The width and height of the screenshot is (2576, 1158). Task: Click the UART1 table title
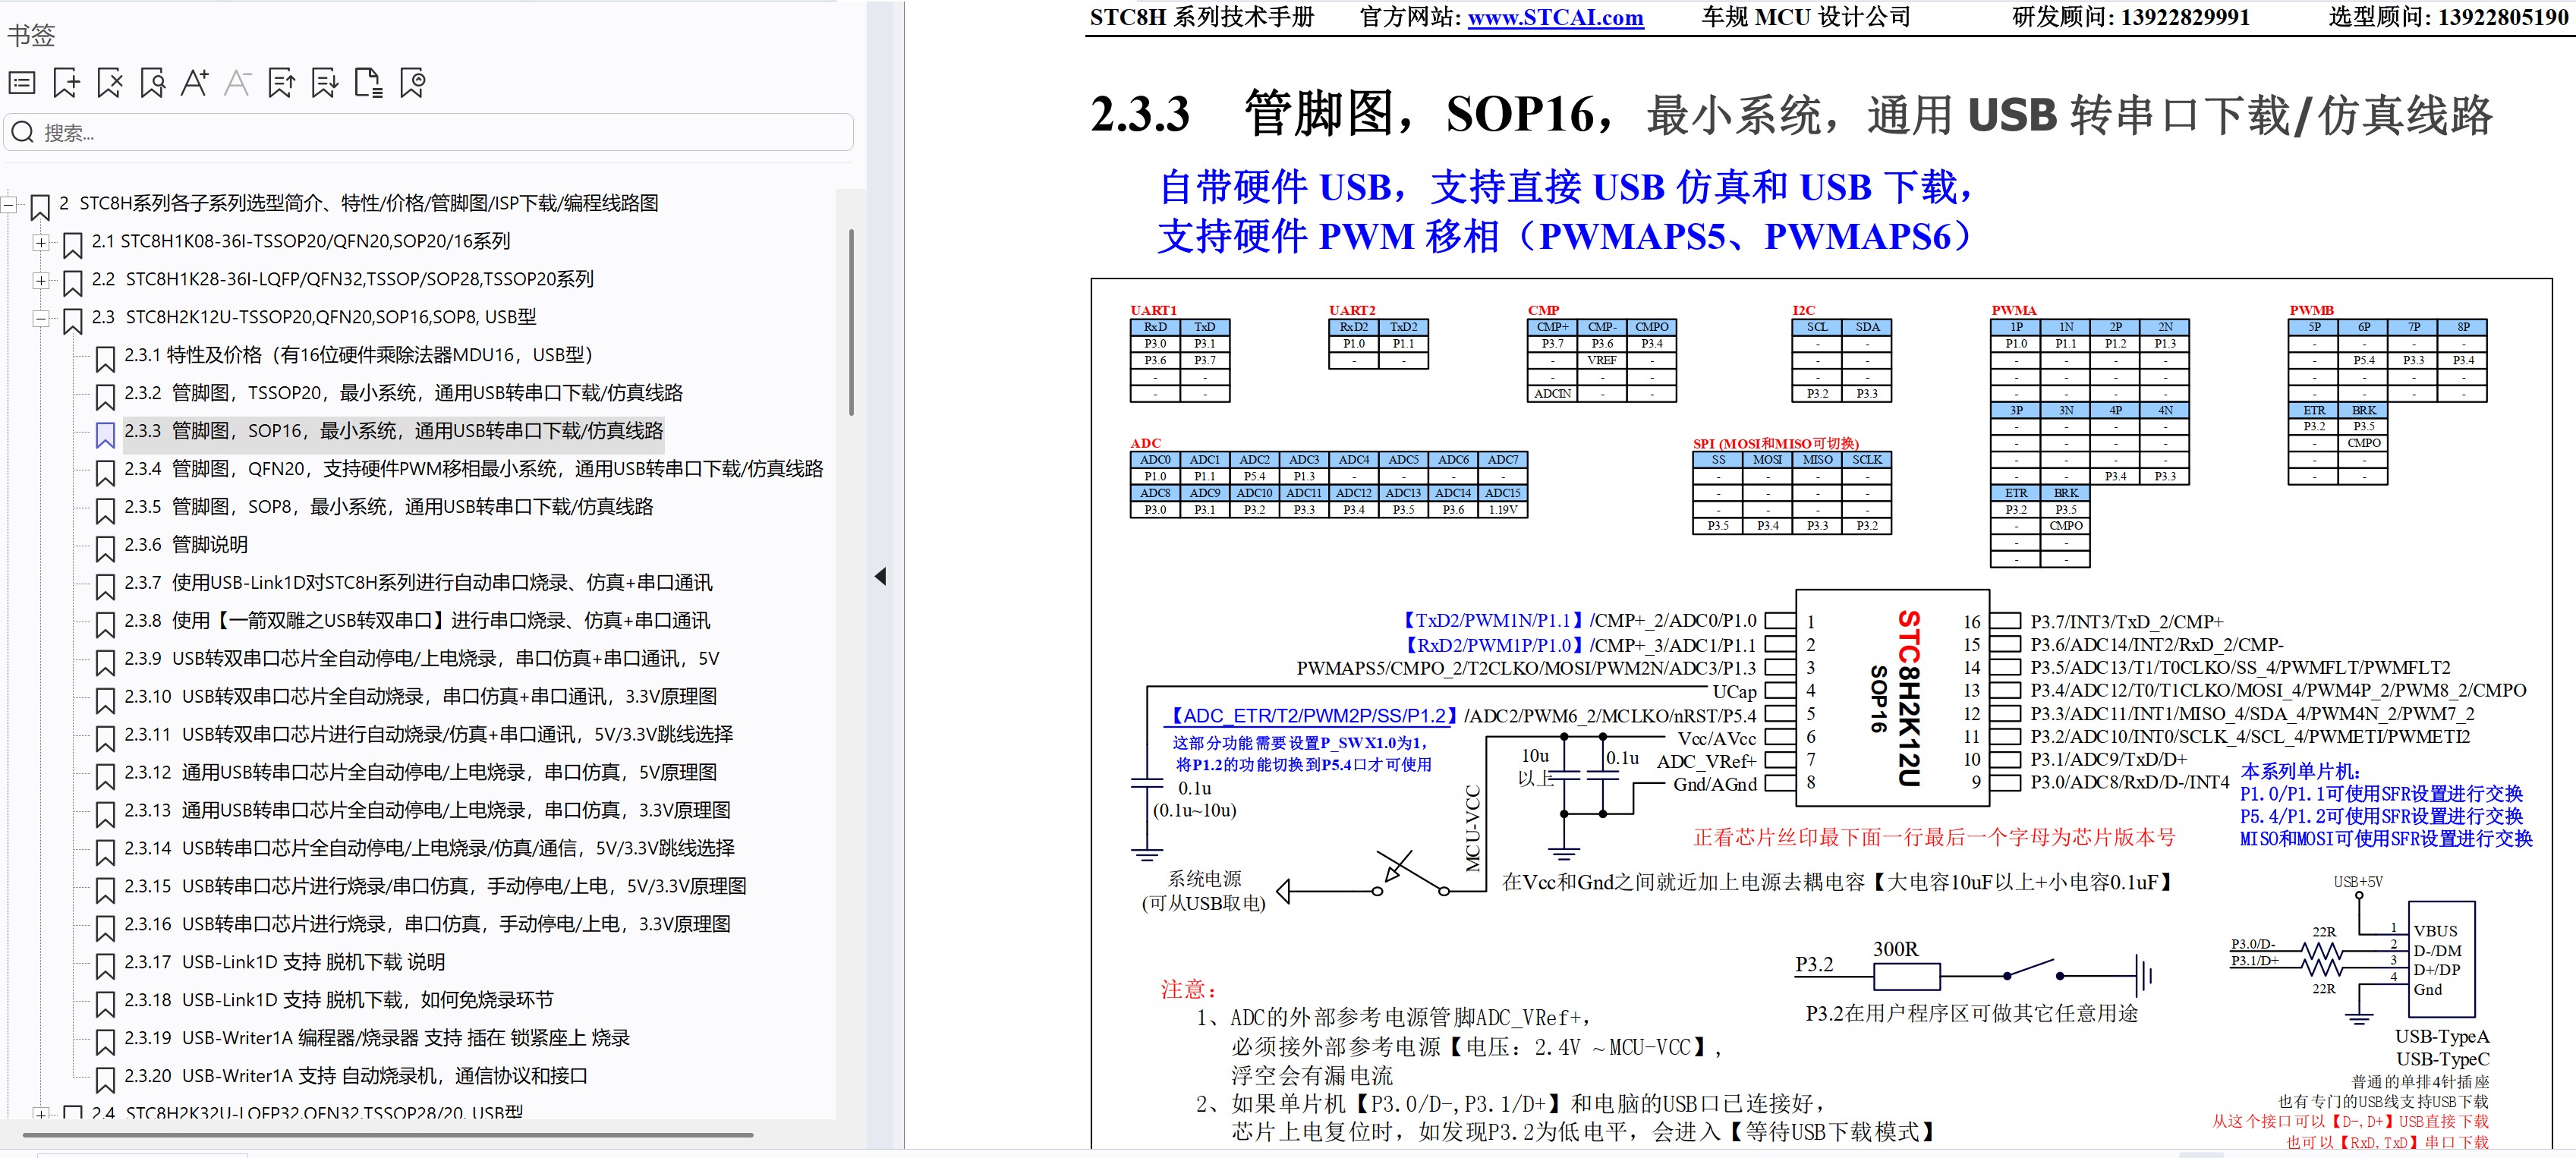coord(1154,311)
